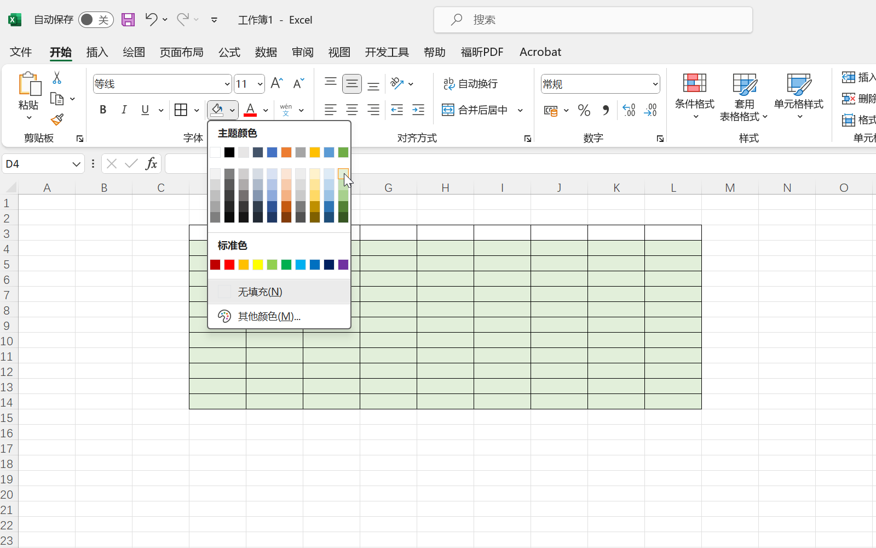Select column H header
The width and height of the screenshot is (876, 548).
(446, 188)
